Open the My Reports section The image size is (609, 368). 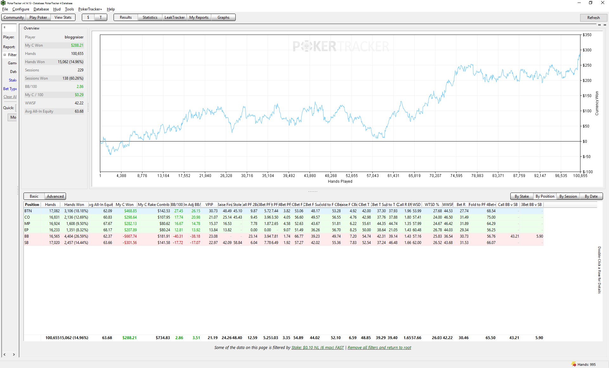(x=199, y=17)
